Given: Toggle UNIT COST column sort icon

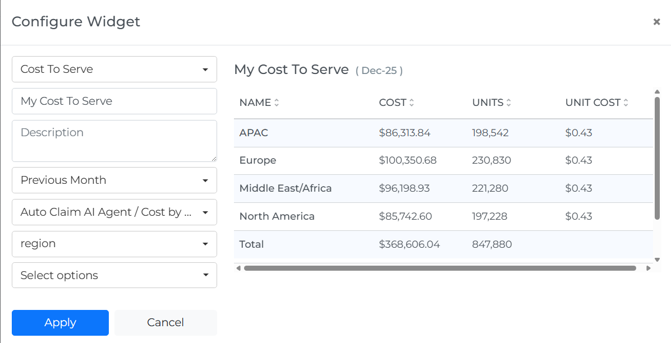Looking at the screenshot, I should click(626, 103).
